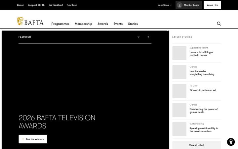The height and width of the screenshot is (149, 238).
Task: Open the accessibility widget icon
Action: 231,142
